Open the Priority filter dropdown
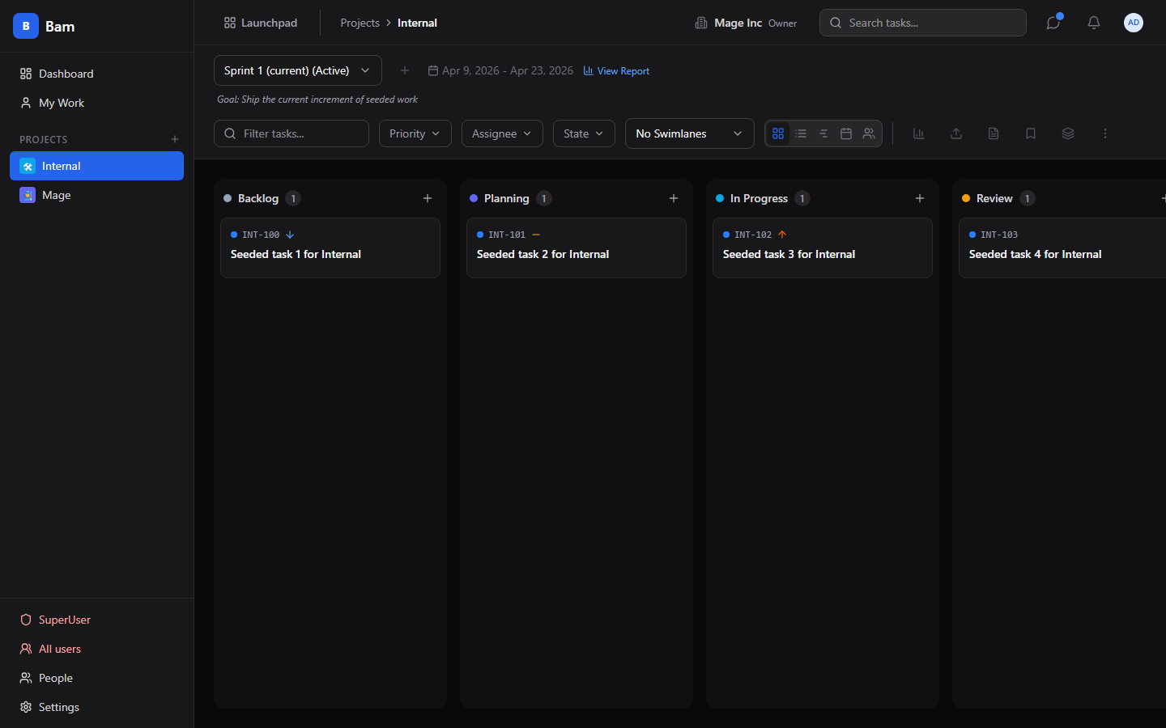Screen dimensions: 1166x728 (x=415, y=133)
